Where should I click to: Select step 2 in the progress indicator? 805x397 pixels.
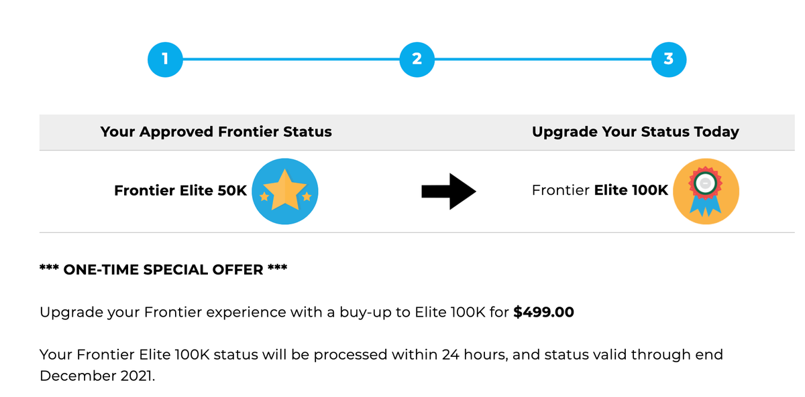pyautogui.click(x=417, y=59)
